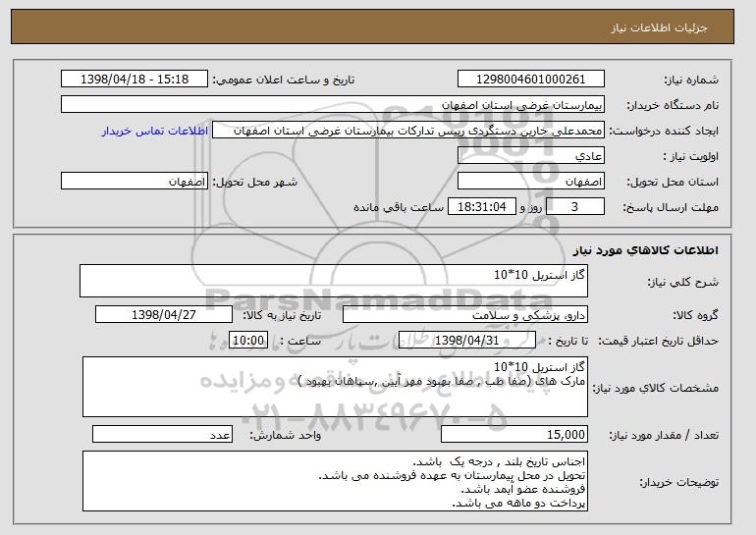Select the goods group field دارو، پزشکی و سلامت
756x535 pixels.
point(465,315)
